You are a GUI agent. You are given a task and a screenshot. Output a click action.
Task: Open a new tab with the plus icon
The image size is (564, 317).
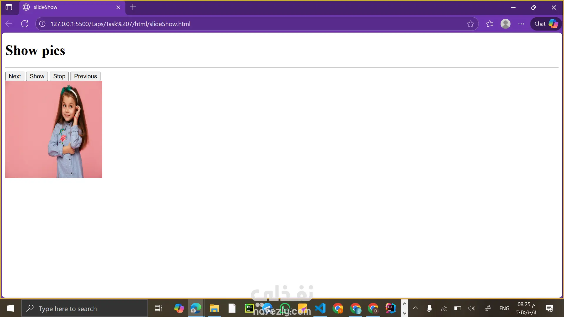coord(133,7)
